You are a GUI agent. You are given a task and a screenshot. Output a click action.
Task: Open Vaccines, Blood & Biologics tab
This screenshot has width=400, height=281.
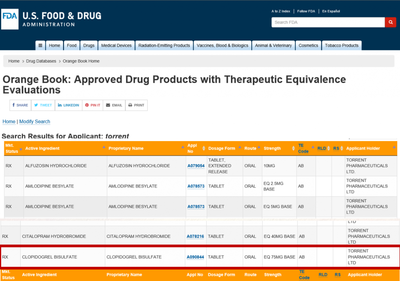222,45
